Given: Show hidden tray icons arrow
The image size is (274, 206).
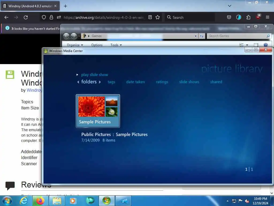Looking at the screenshot, I should (x=227, y=201).
